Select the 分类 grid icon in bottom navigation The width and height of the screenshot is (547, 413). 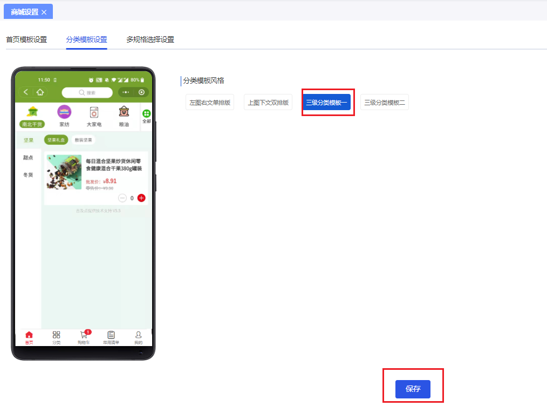click(x=56, y=336)
